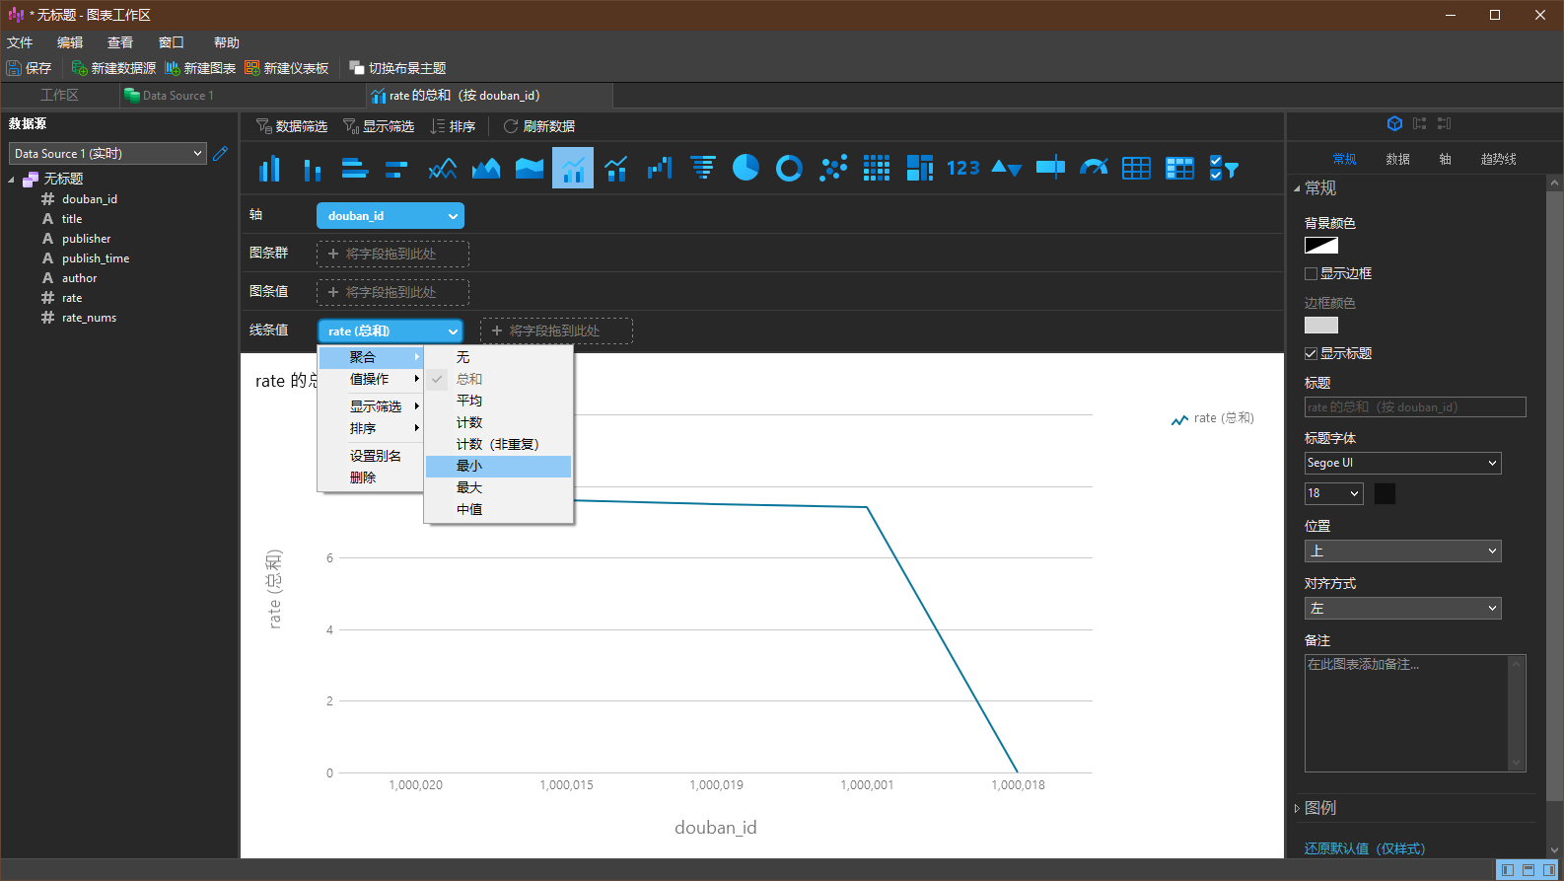Viewport: 1564px width, 881px height.
Task: Click the chart title input field
Action: [1415, 406]
